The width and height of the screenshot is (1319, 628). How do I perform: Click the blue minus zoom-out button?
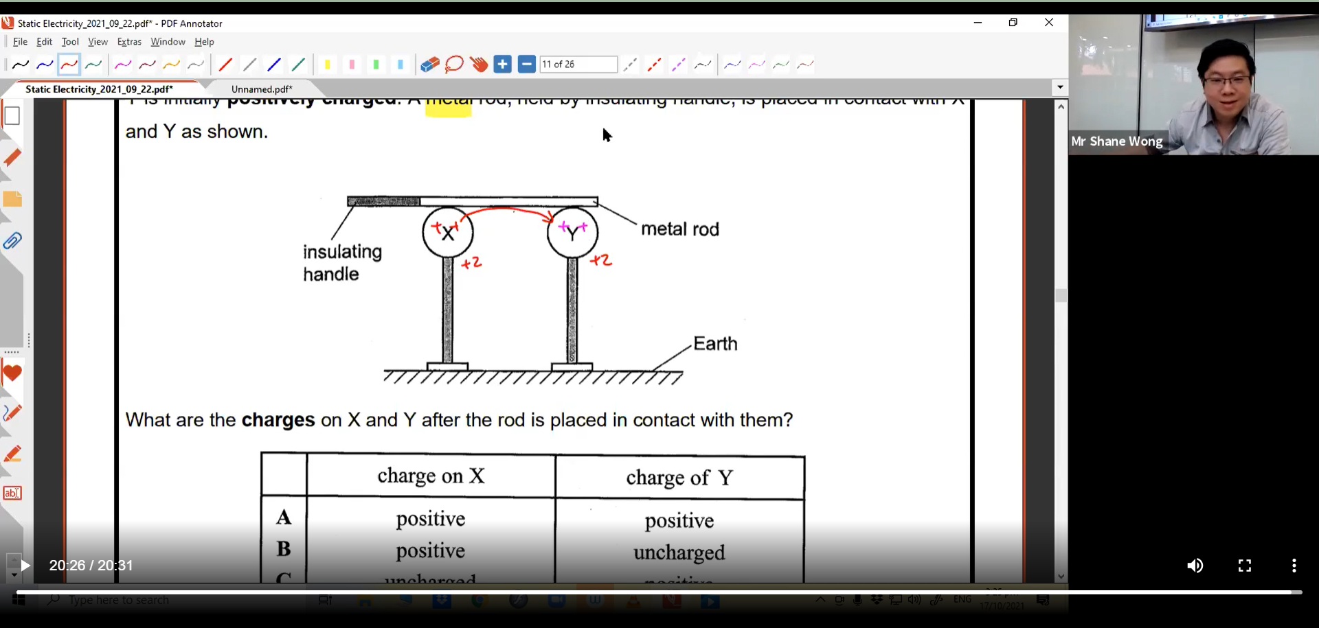(x=527, y=65)
